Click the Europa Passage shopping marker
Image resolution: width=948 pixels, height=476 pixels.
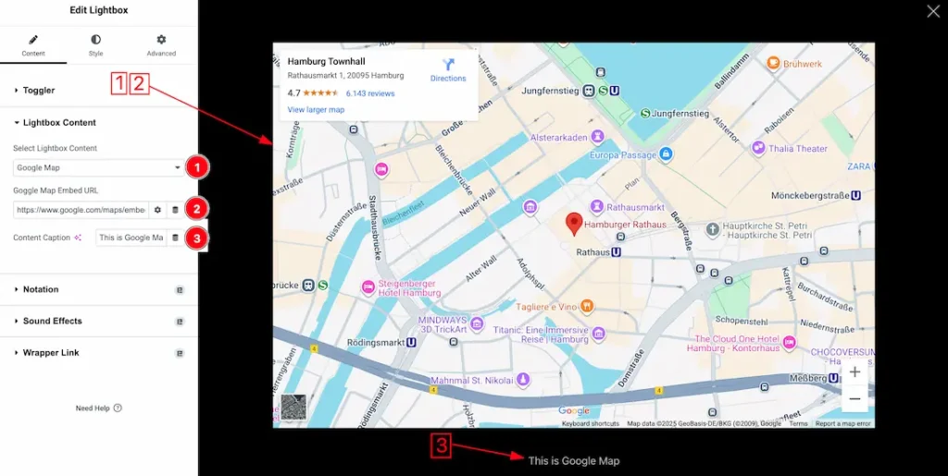pos(666,154)
